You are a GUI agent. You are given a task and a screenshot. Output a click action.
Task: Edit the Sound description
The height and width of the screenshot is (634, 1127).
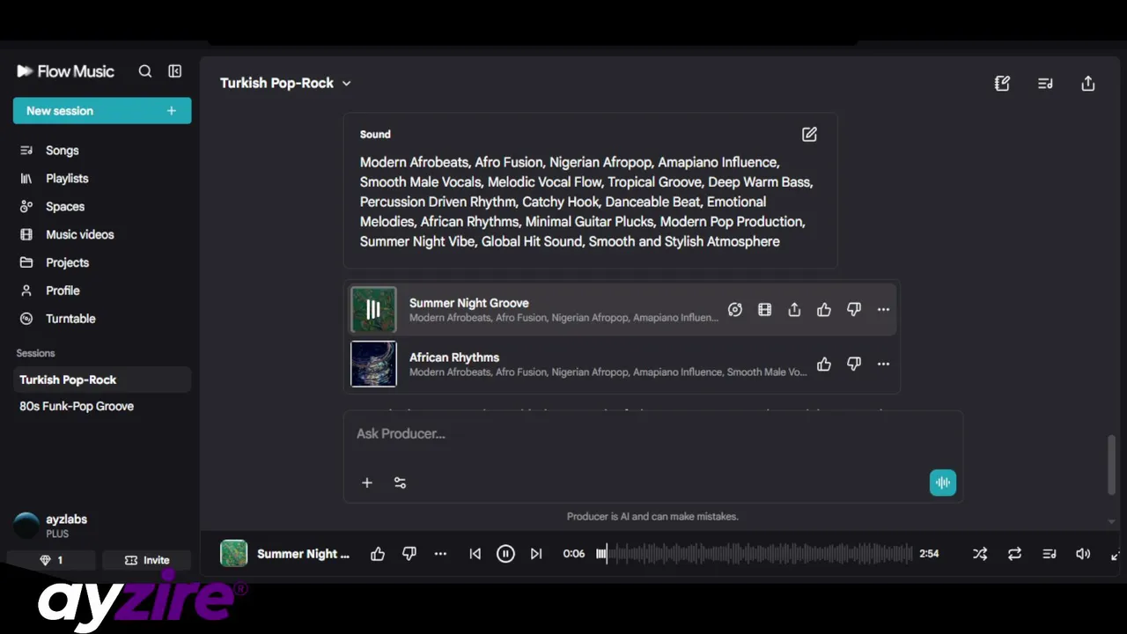point(809,135)
